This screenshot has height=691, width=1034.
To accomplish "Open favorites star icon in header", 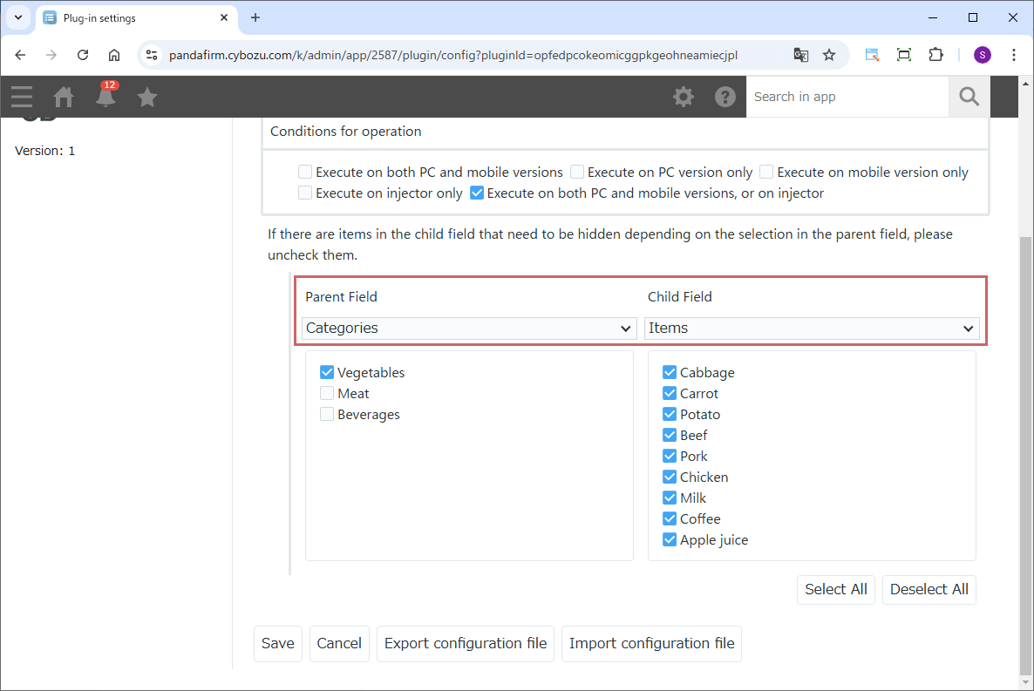I will pos(147,97).
